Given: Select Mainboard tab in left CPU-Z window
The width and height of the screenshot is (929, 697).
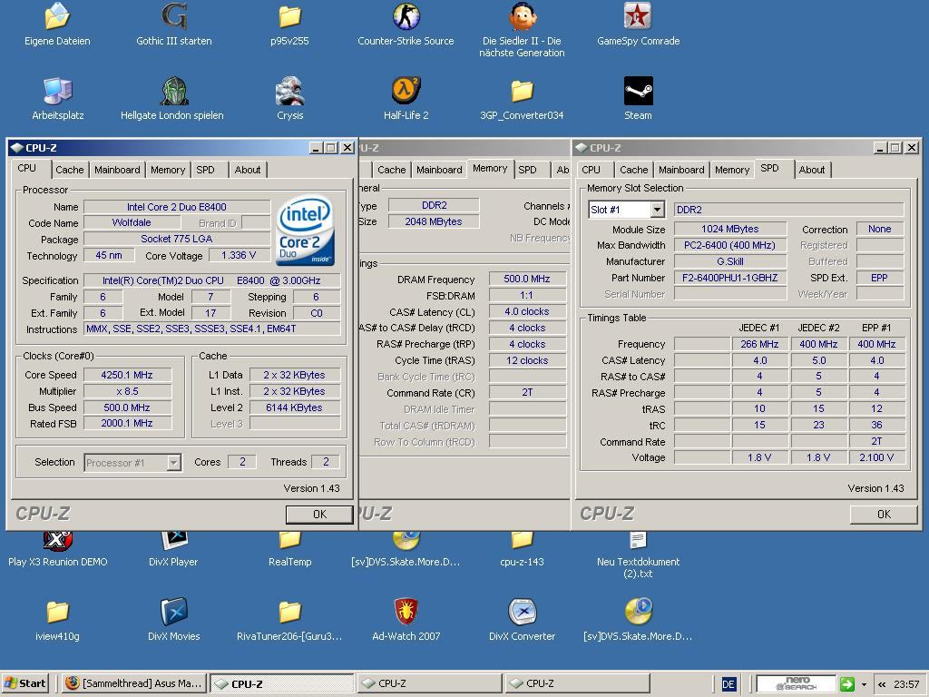Looking at the screenshot, I should point(117,170).
